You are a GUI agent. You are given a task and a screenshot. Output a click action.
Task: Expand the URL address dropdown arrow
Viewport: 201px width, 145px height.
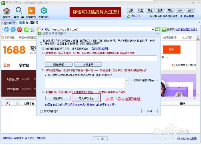click(153, 29)
